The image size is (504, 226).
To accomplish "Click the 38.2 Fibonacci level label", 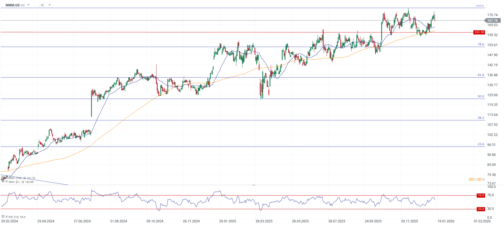I will coord(481,118).
